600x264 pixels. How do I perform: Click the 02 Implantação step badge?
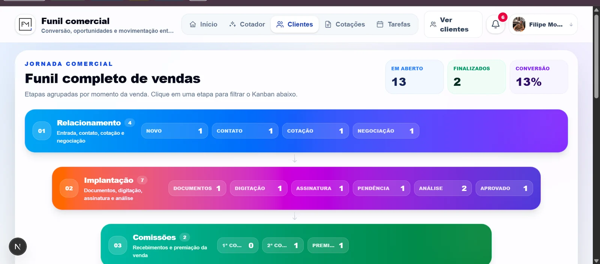[69, 188]
